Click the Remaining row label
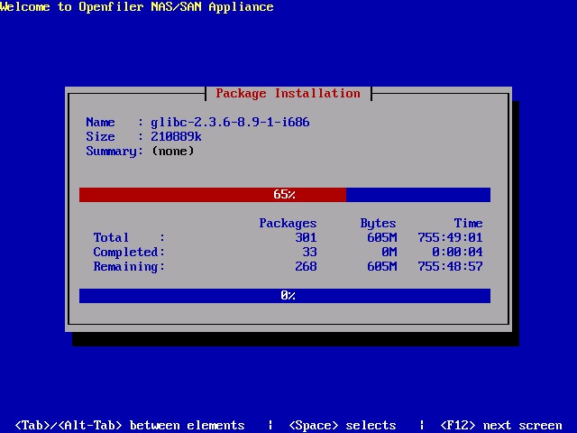 tap(128, 267)
